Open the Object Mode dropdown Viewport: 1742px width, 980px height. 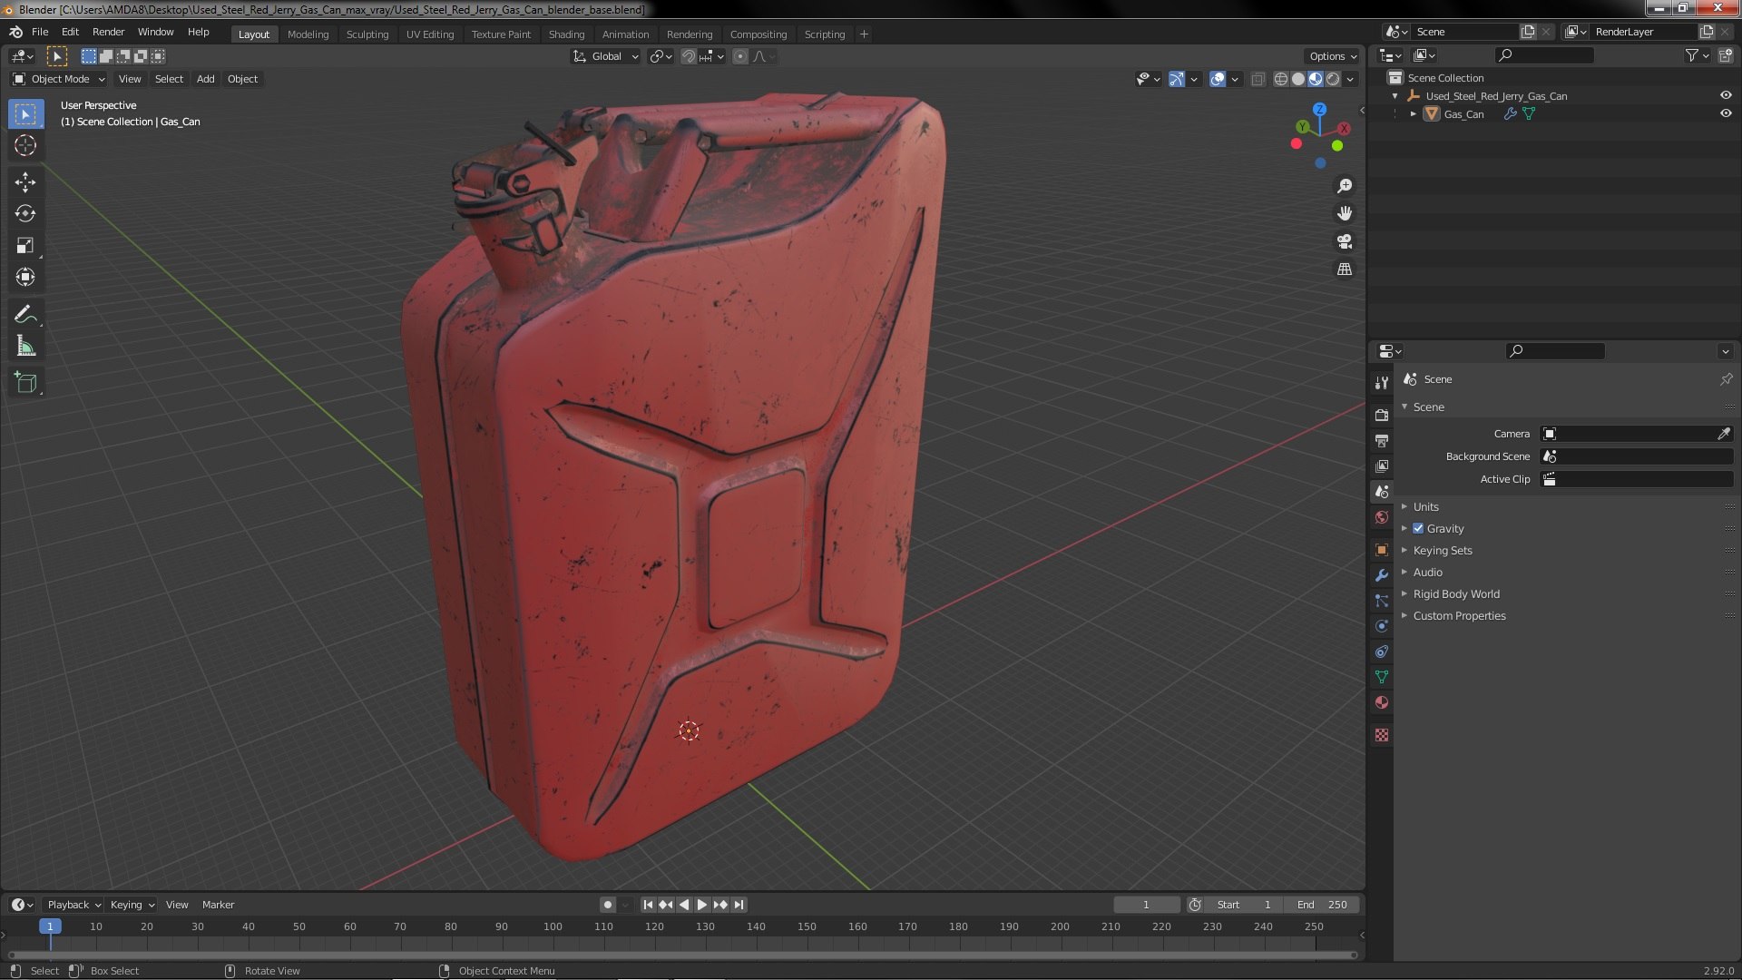tap(60, 79)
